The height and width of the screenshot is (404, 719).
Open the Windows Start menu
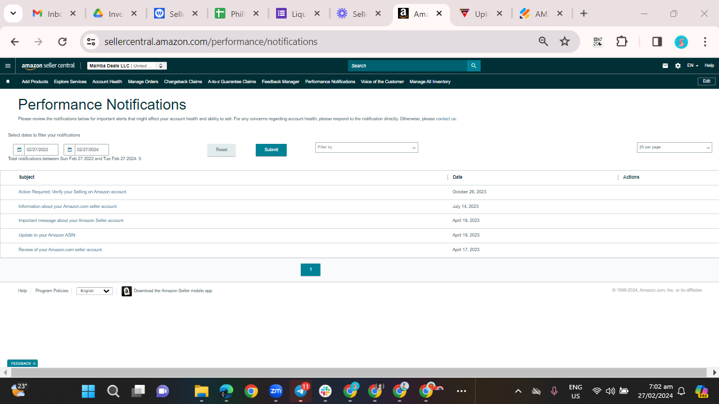pos(88,391)
